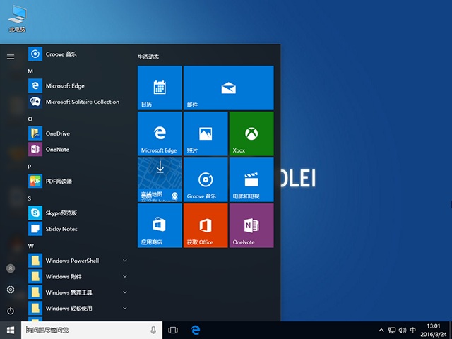This screenshot has width=452, height=339.
Task: Open the Calendar (日历) tile
Action: coord(160,88)
